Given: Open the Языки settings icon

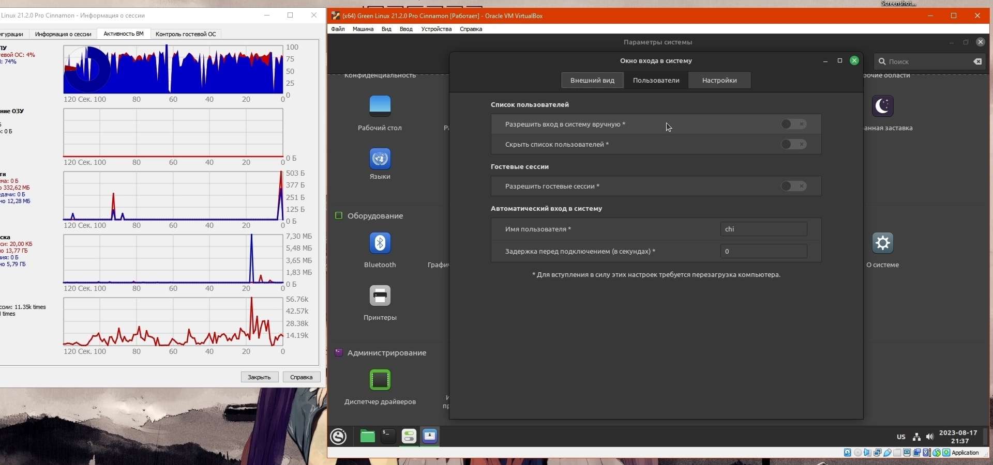Looking at the screenshot, I should [x=380, y=158].
